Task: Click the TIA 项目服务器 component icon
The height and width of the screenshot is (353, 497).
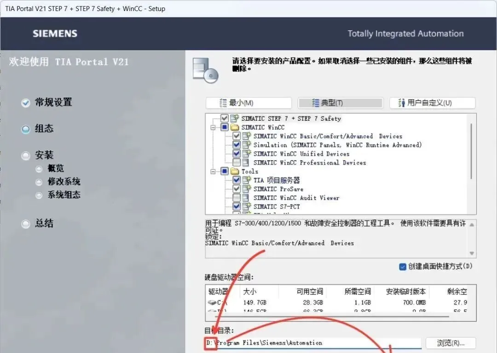Action: click(247, 180)
